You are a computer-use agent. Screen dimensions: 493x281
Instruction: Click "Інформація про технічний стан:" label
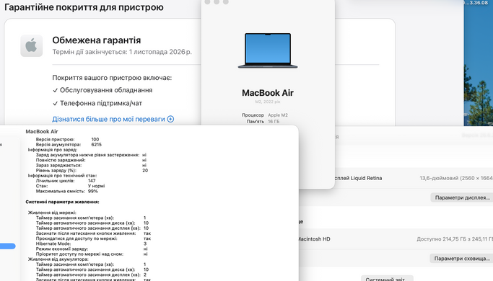click(62, 176)
